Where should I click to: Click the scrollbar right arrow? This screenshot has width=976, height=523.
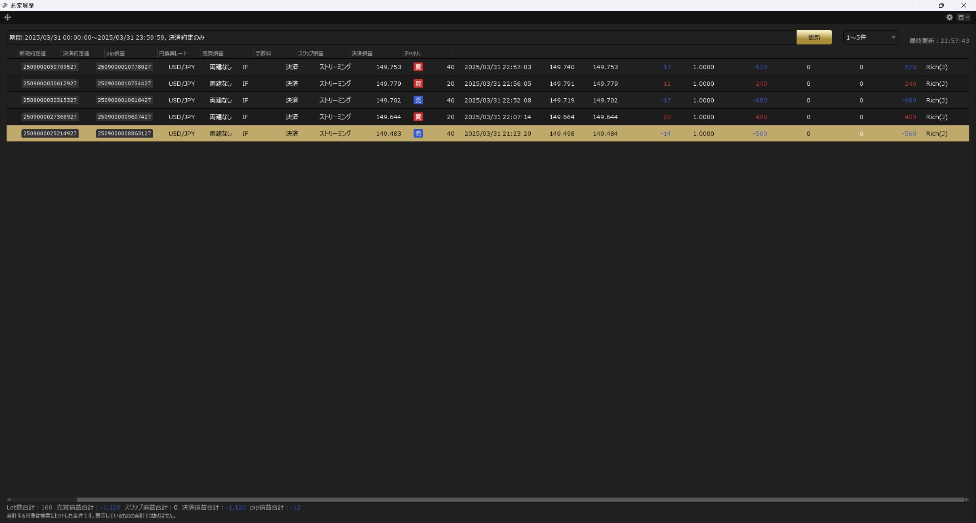pyautogui.click(x=966, y=499)
